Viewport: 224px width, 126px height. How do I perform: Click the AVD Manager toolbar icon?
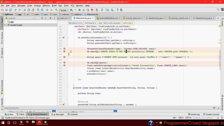coord(97,10)
